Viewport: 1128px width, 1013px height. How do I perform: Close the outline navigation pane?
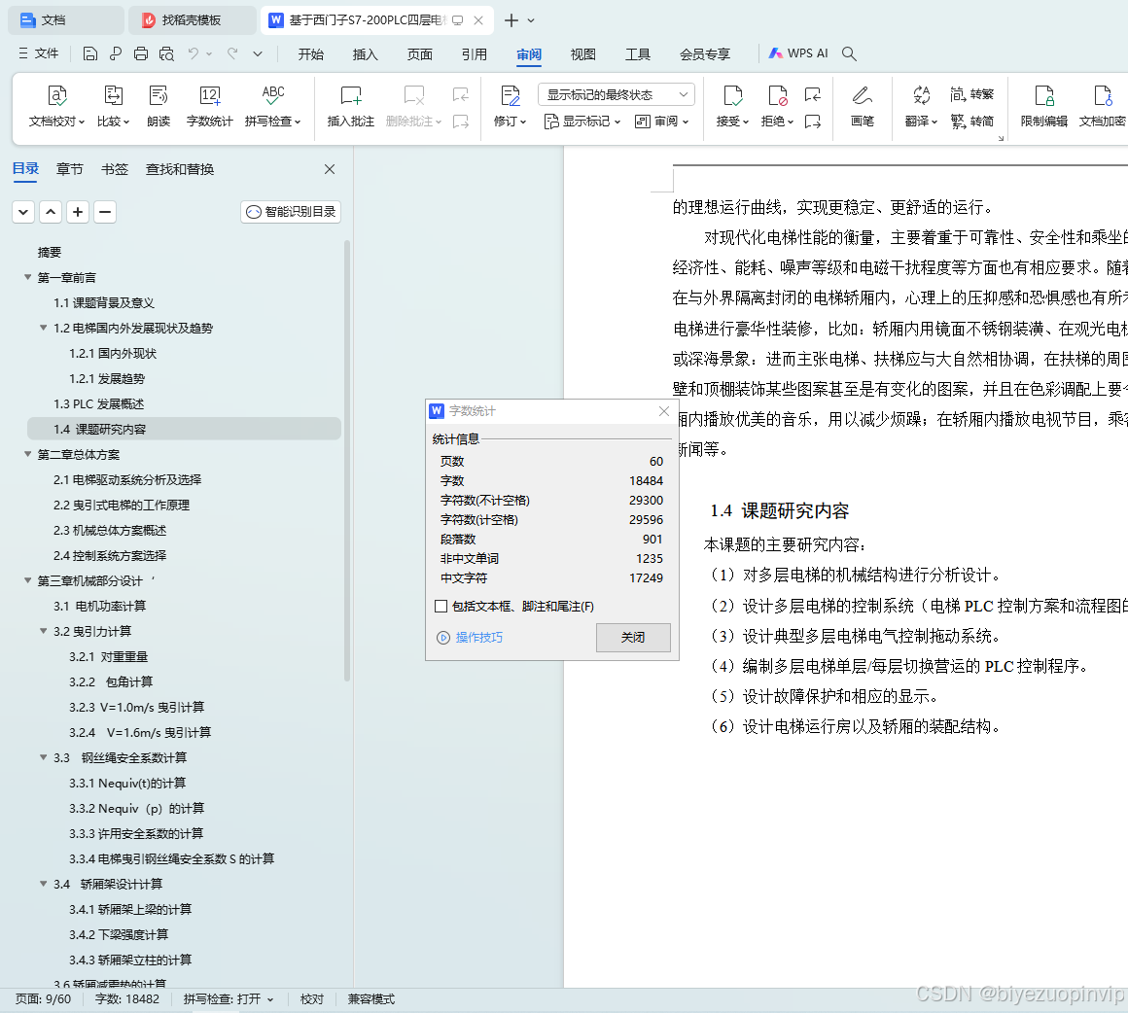[x=330, y=169]
